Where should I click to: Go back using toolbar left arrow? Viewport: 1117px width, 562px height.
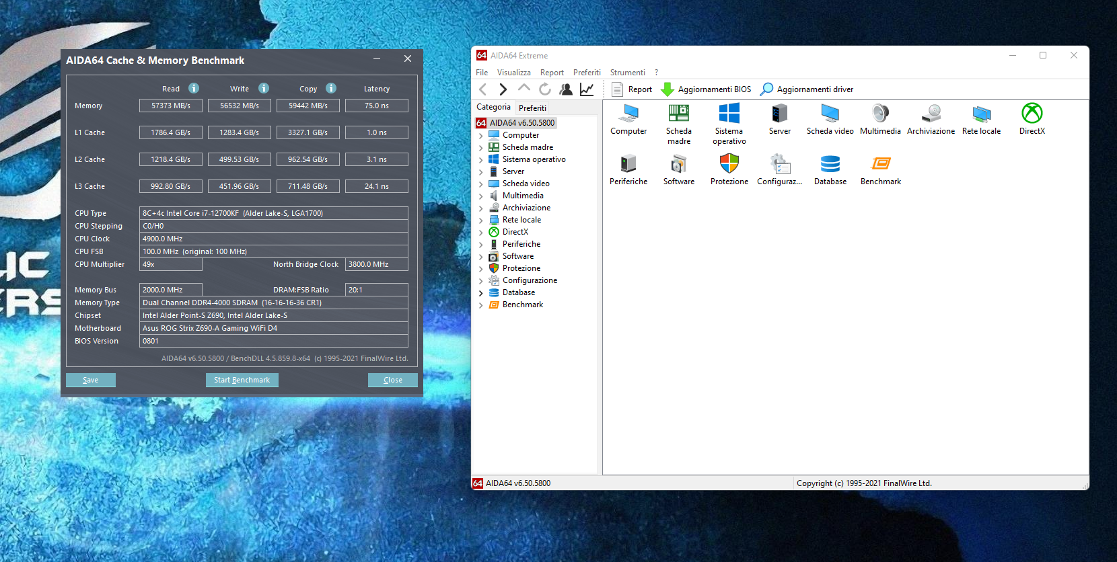tap(483, 89)
